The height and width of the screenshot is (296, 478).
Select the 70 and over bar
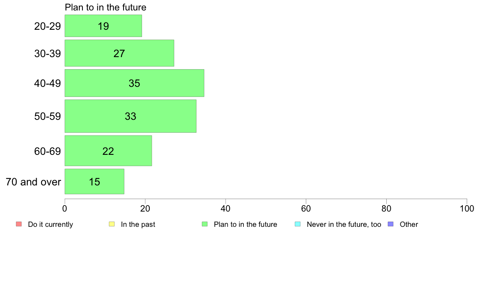[x=95, y=181]
